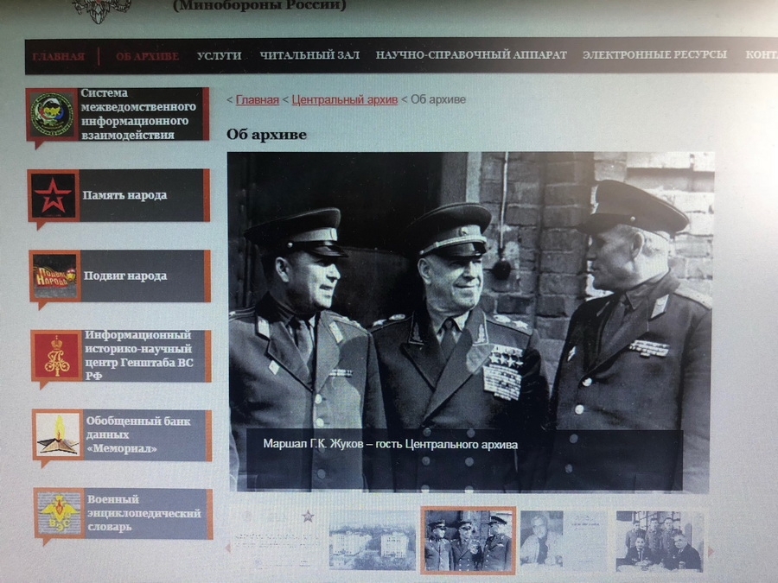Open the Подвиг народа link text
Image resolution: width=778 pixels, height=583 pixels.
(x=125, y=276)
